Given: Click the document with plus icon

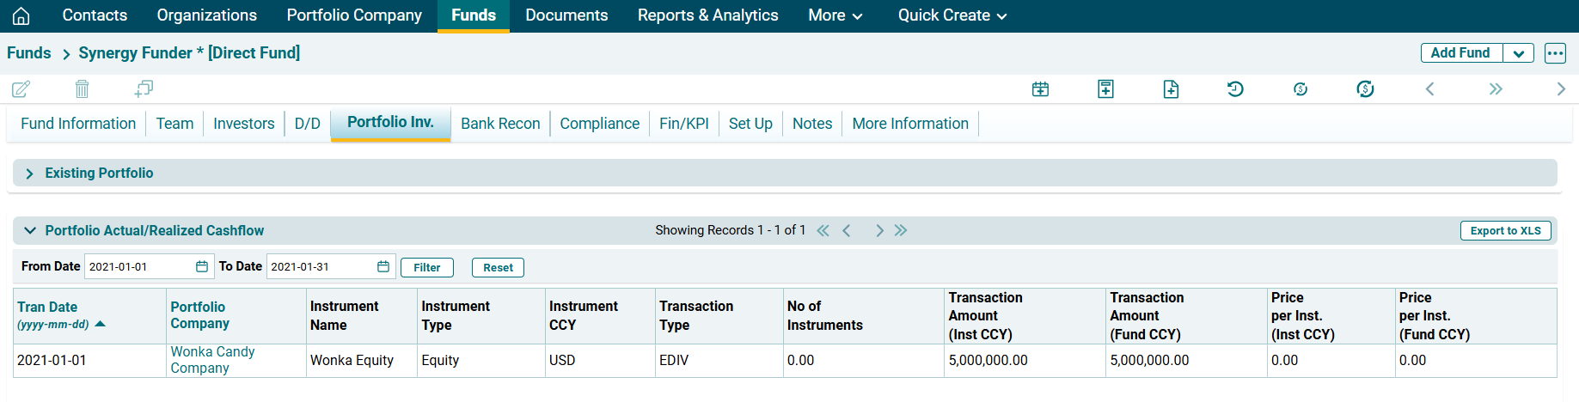Looking at the screenshot, I should [1171, 88].
